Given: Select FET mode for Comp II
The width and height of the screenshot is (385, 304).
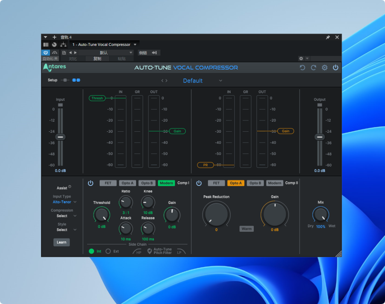Looking at the screenshot, I should pyautogui.click(x=216, y=183).
